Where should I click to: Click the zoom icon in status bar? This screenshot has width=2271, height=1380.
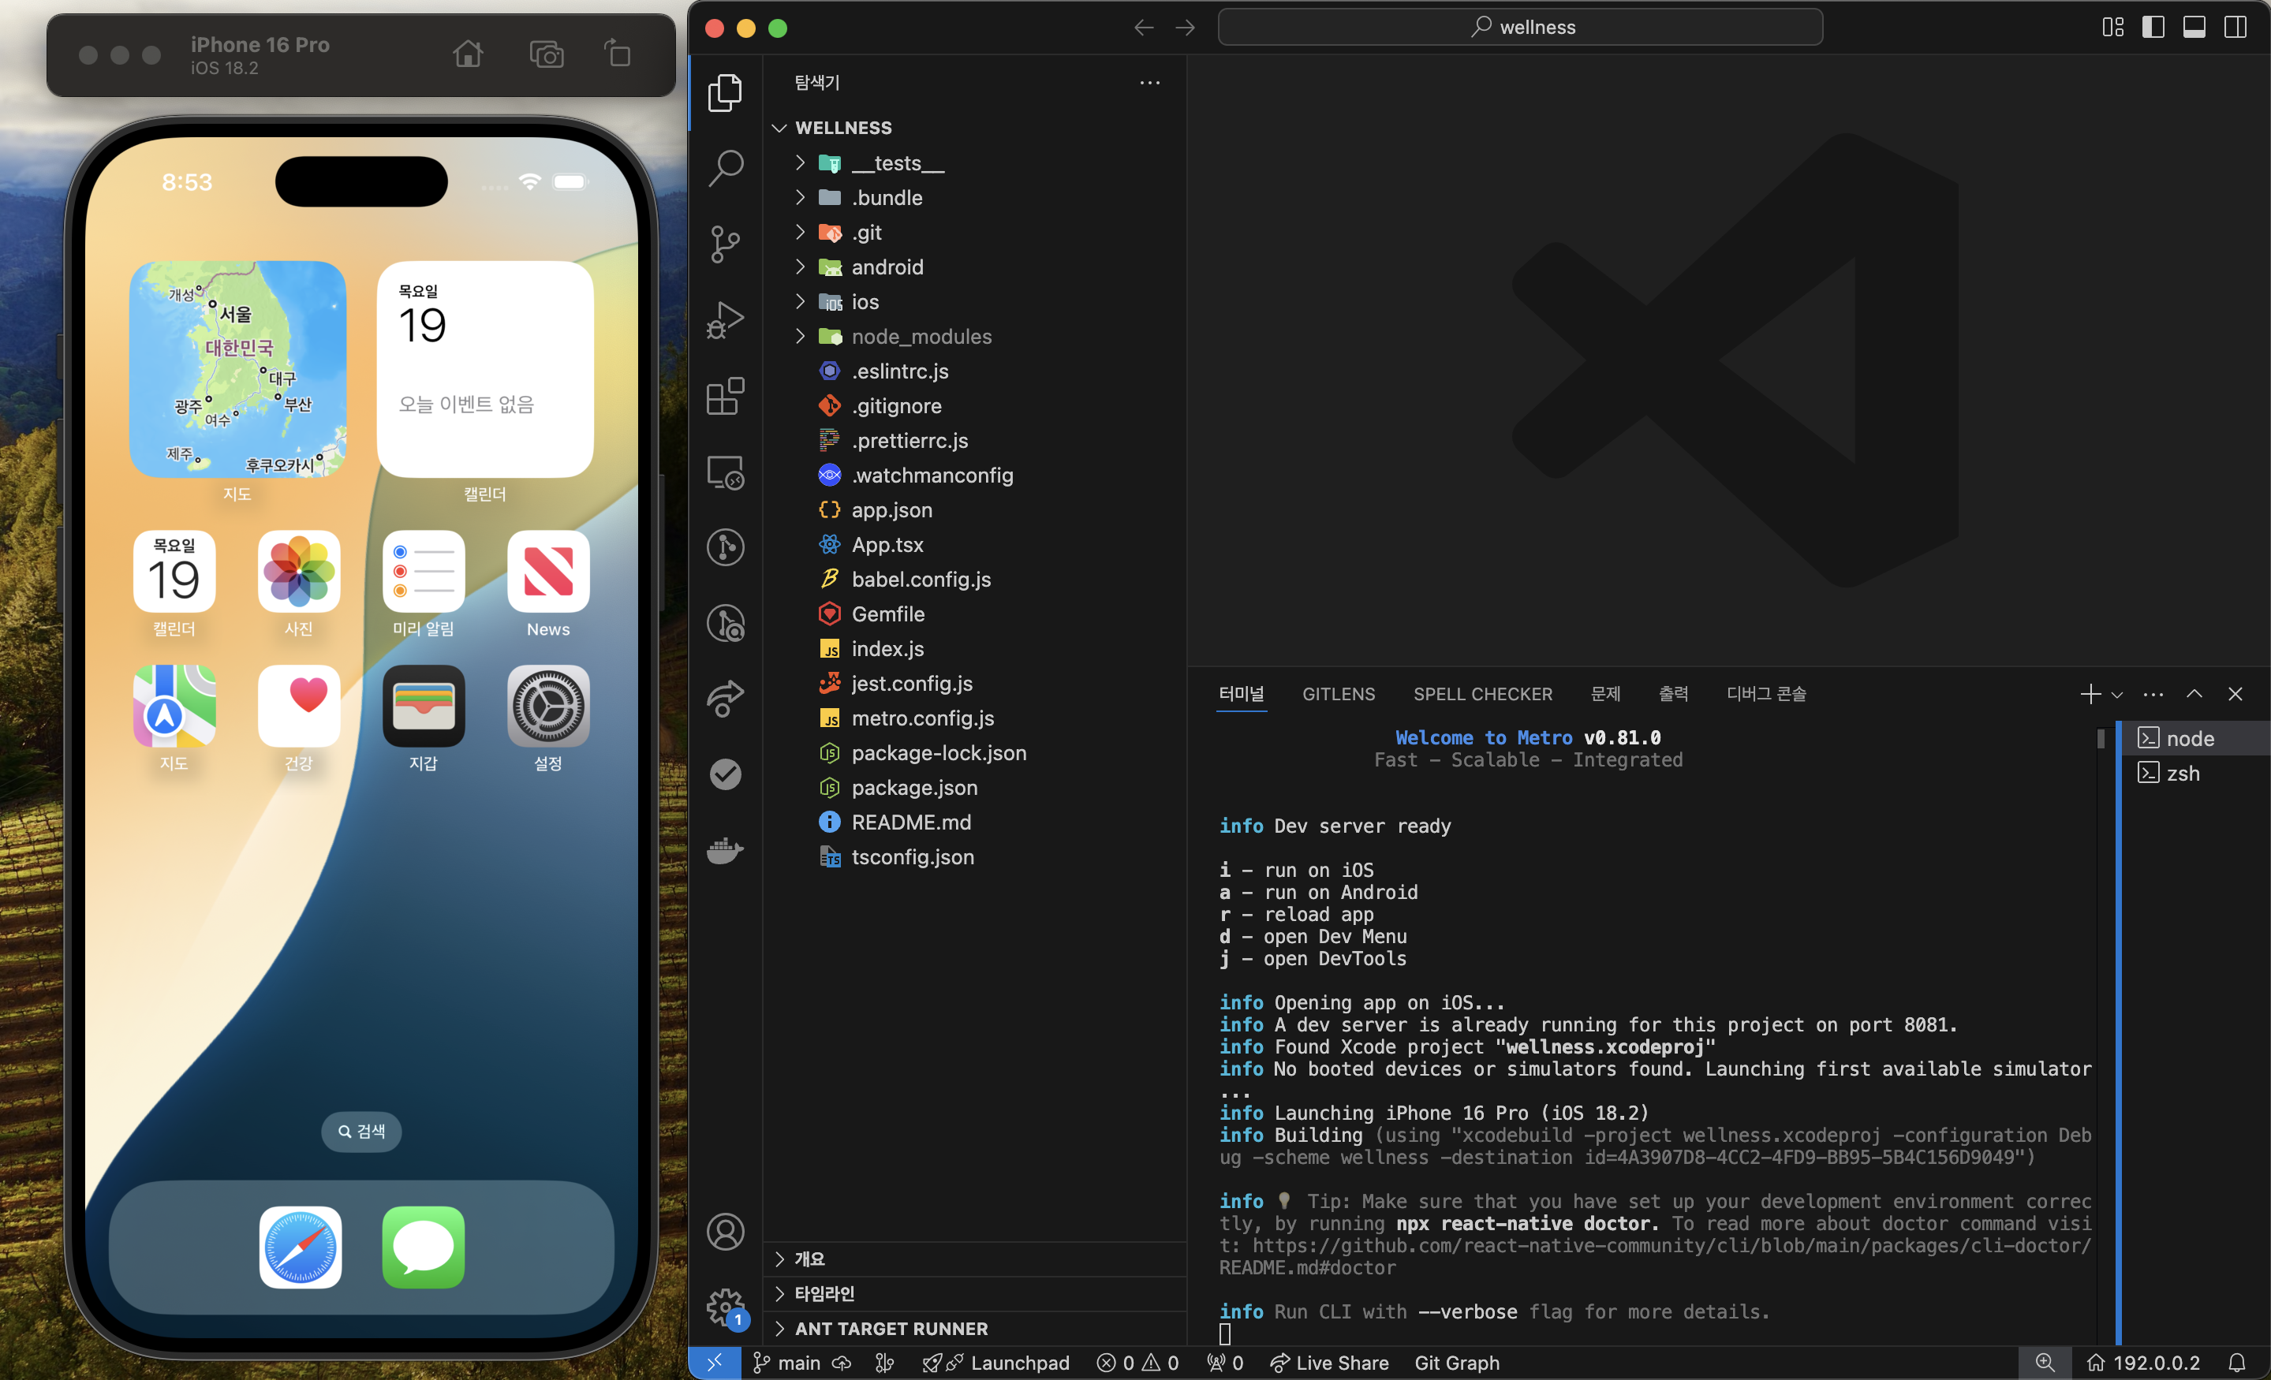2045,1363
